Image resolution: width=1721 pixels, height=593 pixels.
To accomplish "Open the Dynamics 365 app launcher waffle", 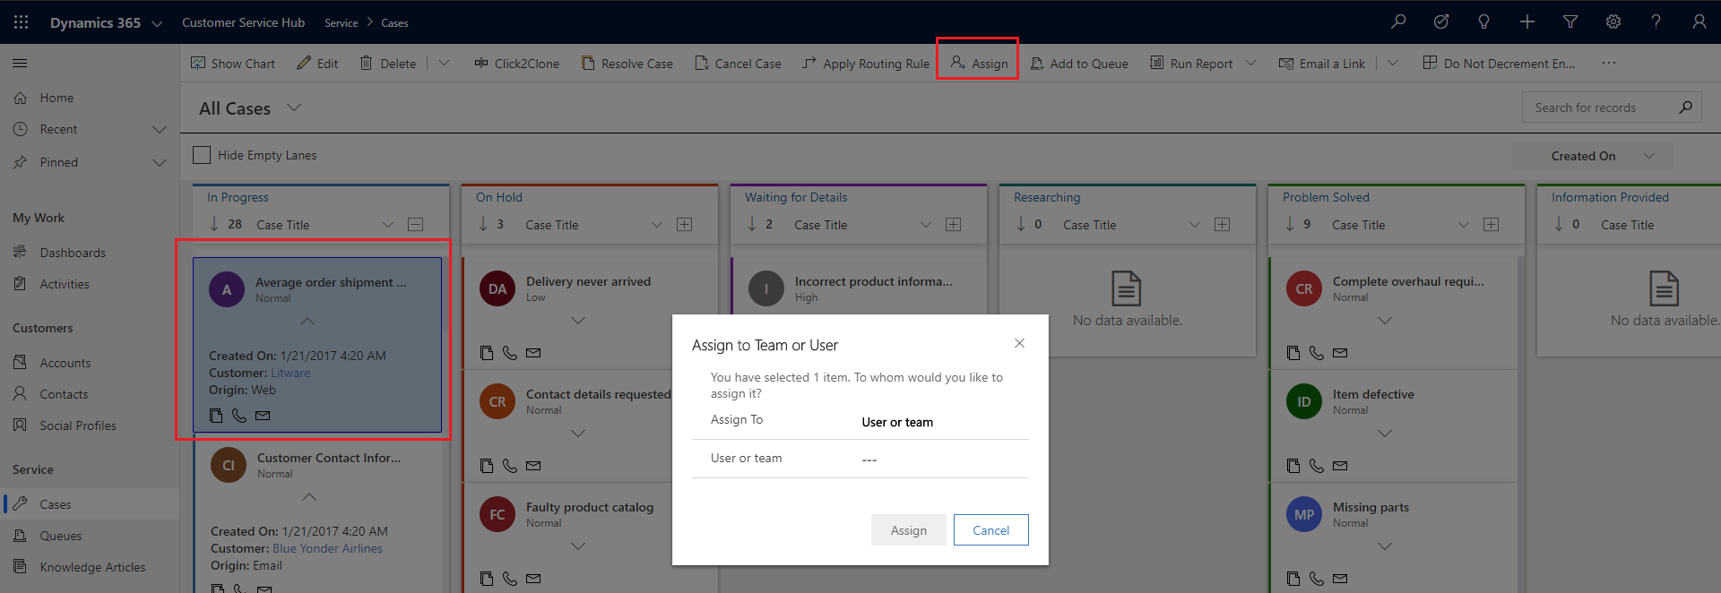I will [x=21, y=22].
